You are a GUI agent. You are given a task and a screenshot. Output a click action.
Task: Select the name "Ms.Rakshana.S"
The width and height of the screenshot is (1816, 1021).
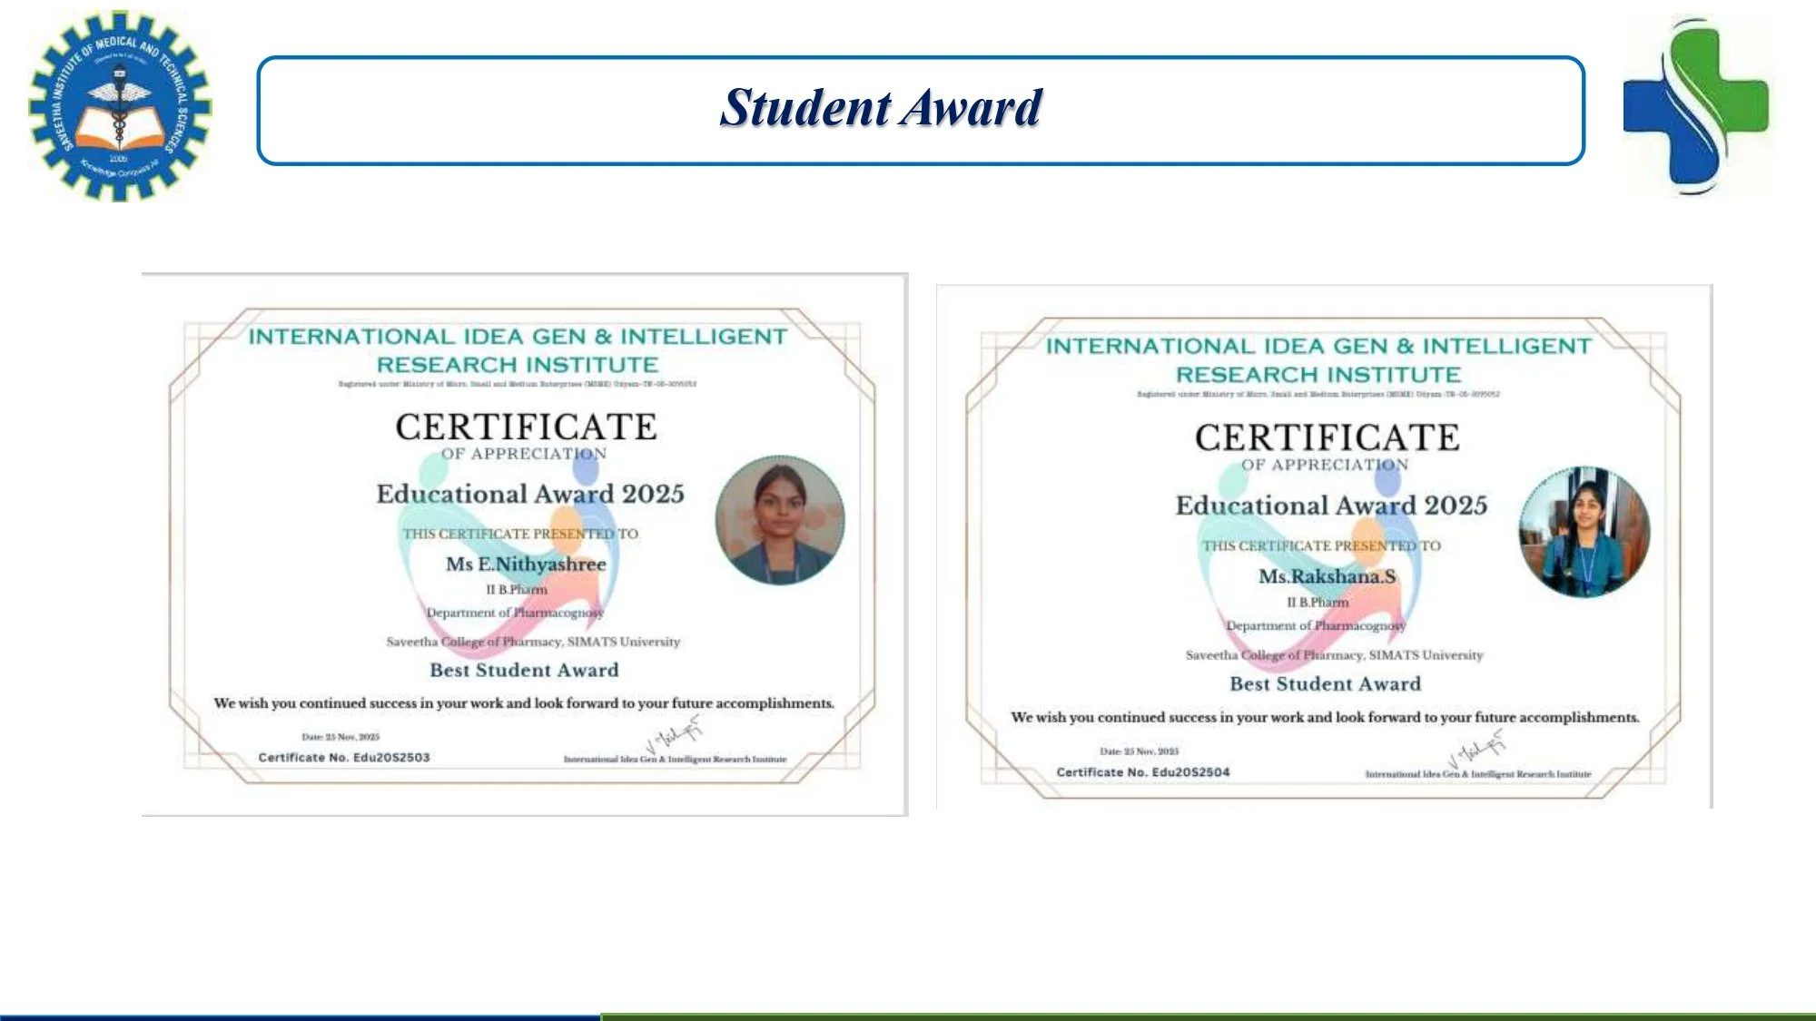[x=1327, y=576]
